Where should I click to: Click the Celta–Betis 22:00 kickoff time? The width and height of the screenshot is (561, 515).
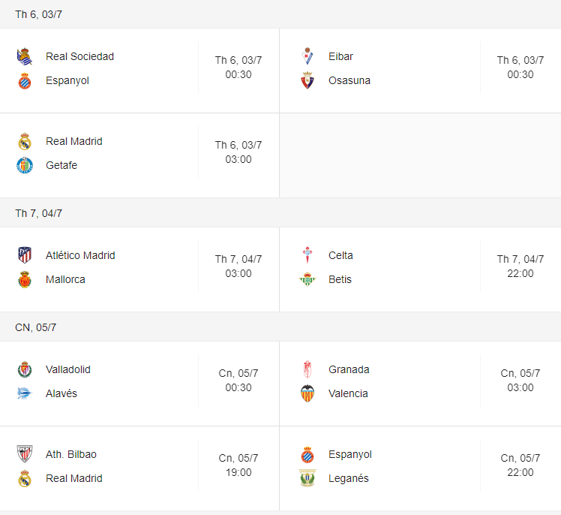pyautogui.click(x=520, y=273)
